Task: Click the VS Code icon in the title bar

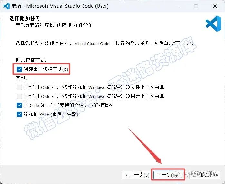Action: coord(6,6)
